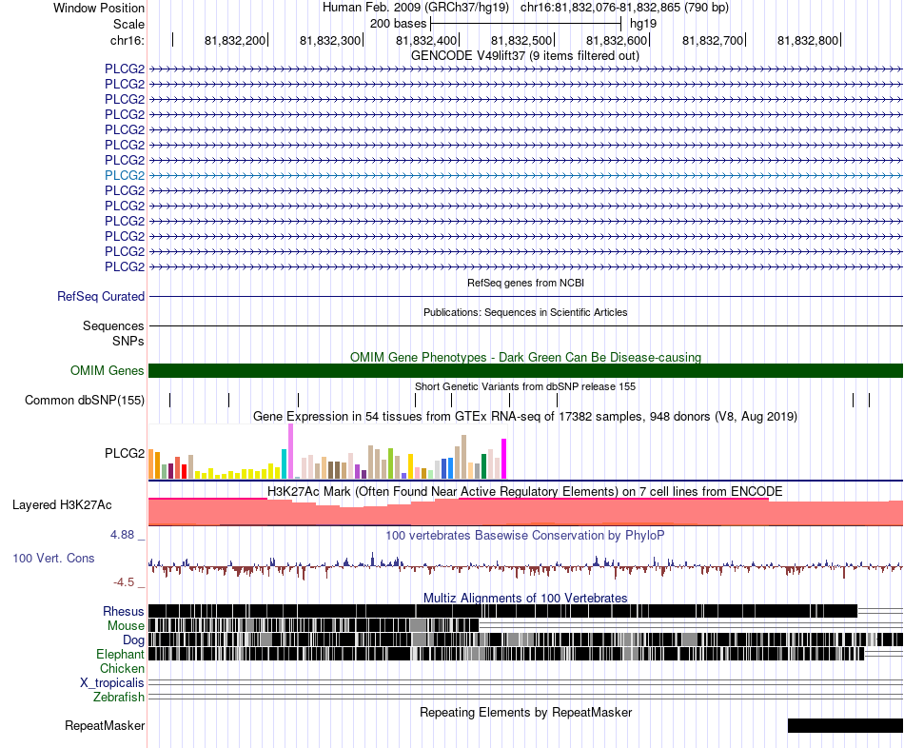Viewport: 904px width, 748px height.
Task: Click the teal bar in GTEx expression chart
Action: coord(284,463)
